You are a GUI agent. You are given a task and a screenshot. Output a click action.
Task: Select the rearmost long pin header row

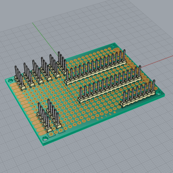[x=95, y=68]
